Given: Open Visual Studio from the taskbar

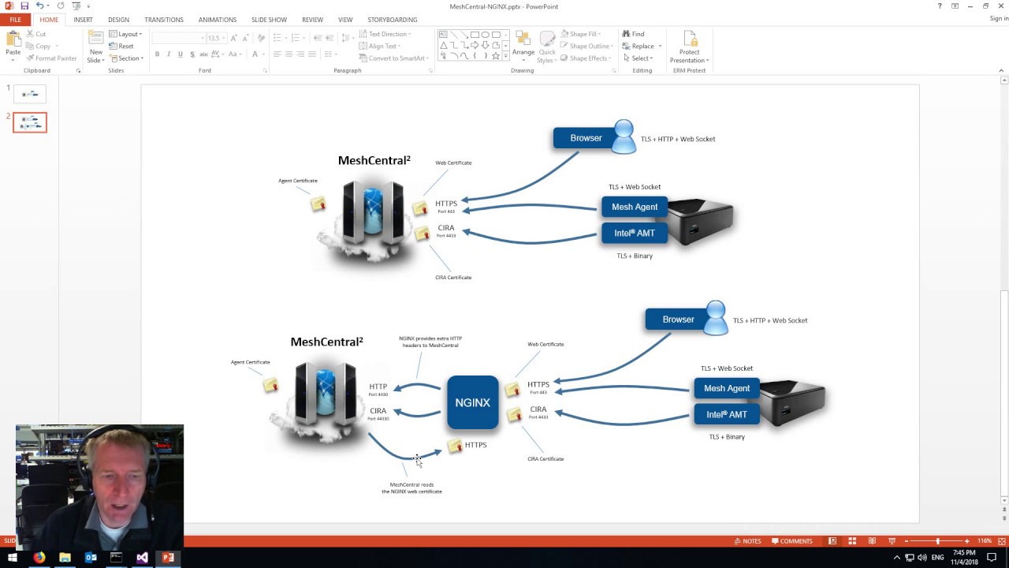Looking at the screenshot, I should 142,558.
